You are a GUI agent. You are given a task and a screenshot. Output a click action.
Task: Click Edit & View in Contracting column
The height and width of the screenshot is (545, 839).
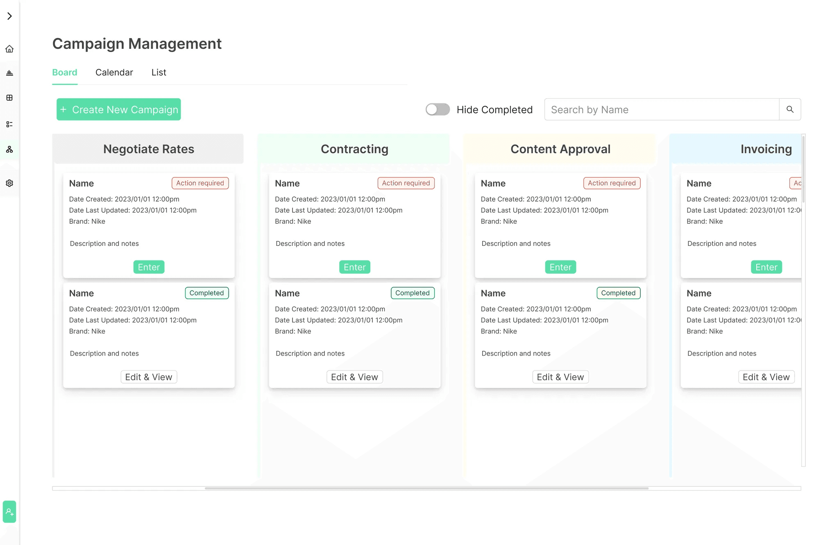pyautogui.click(x=354, y=377)
